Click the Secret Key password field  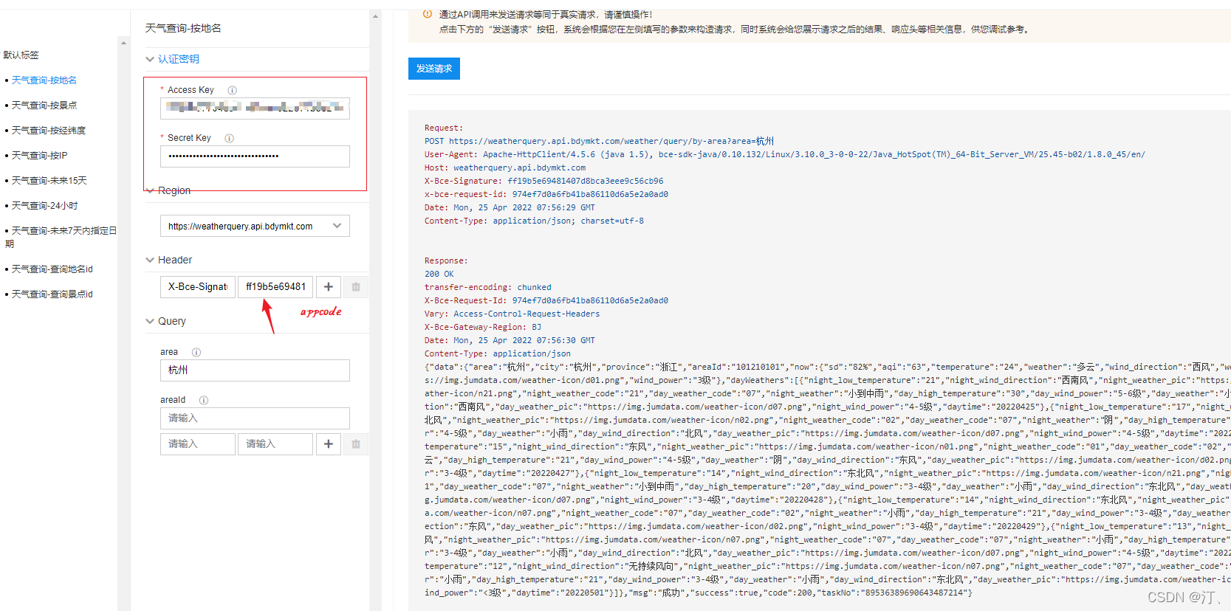(255, 156)
